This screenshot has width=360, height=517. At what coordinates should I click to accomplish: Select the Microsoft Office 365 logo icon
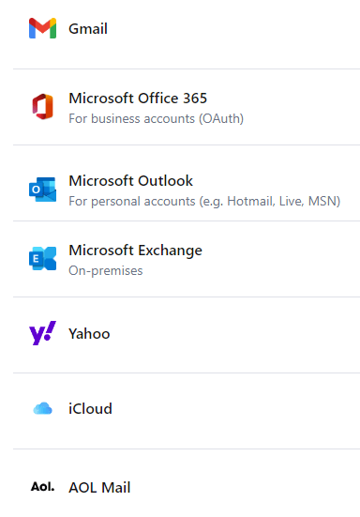click(42, 107)
